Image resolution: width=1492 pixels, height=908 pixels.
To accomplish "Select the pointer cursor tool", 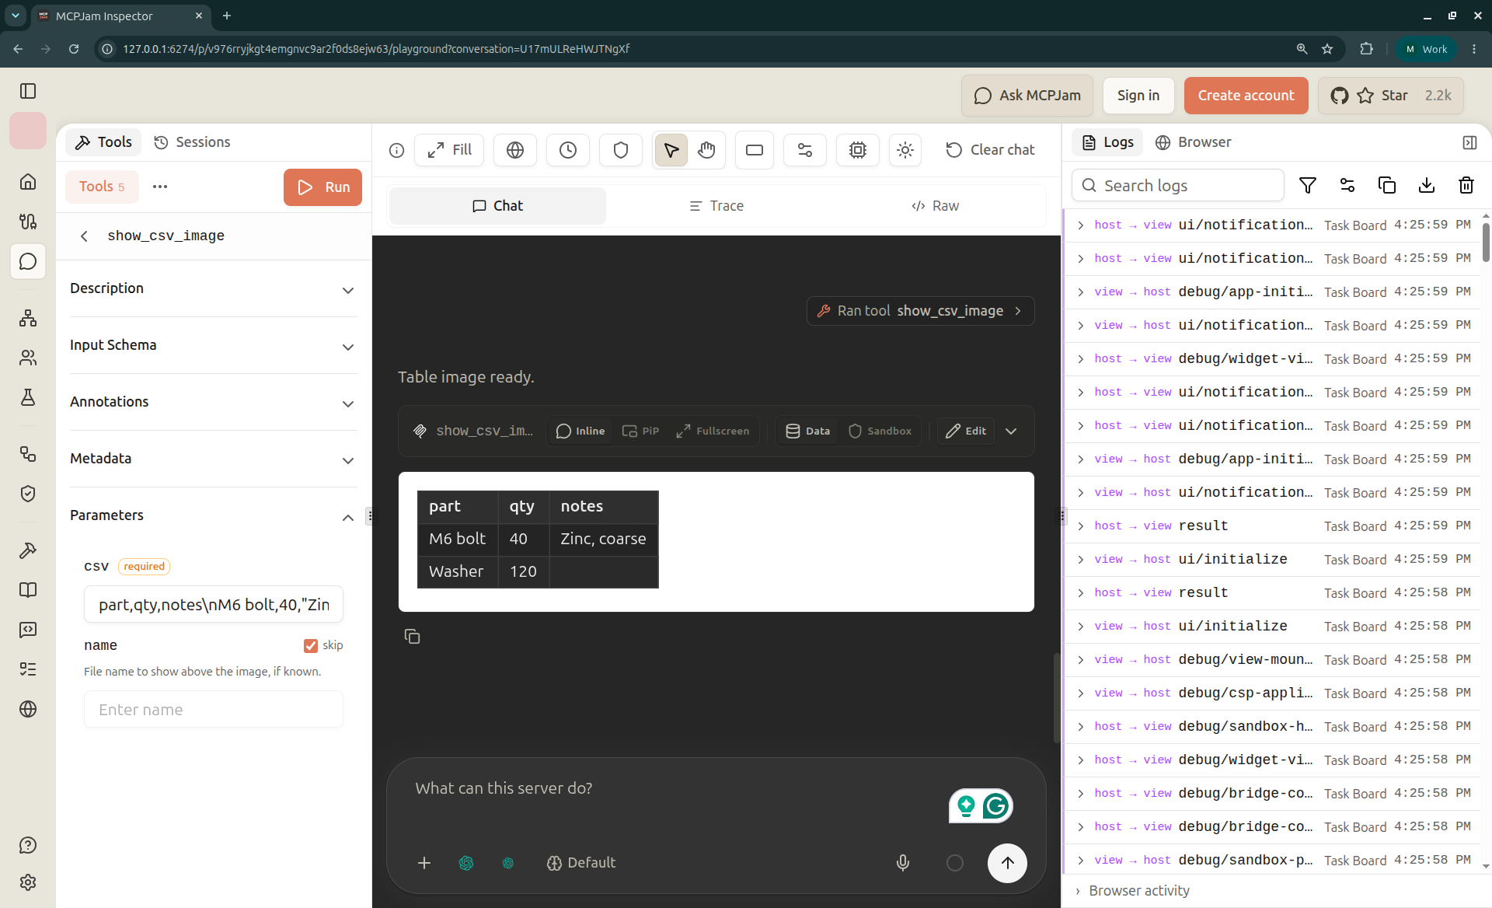I will 671,150.
